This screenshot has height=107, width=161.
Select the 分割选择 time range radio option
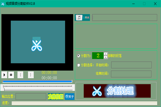click(78, 65)
